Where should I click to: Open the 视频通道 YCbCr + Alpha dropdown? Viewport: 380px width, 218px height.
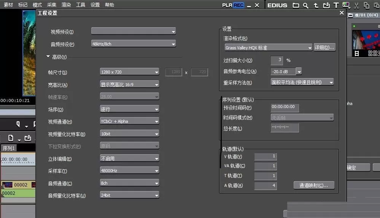(x=129, y=121)
